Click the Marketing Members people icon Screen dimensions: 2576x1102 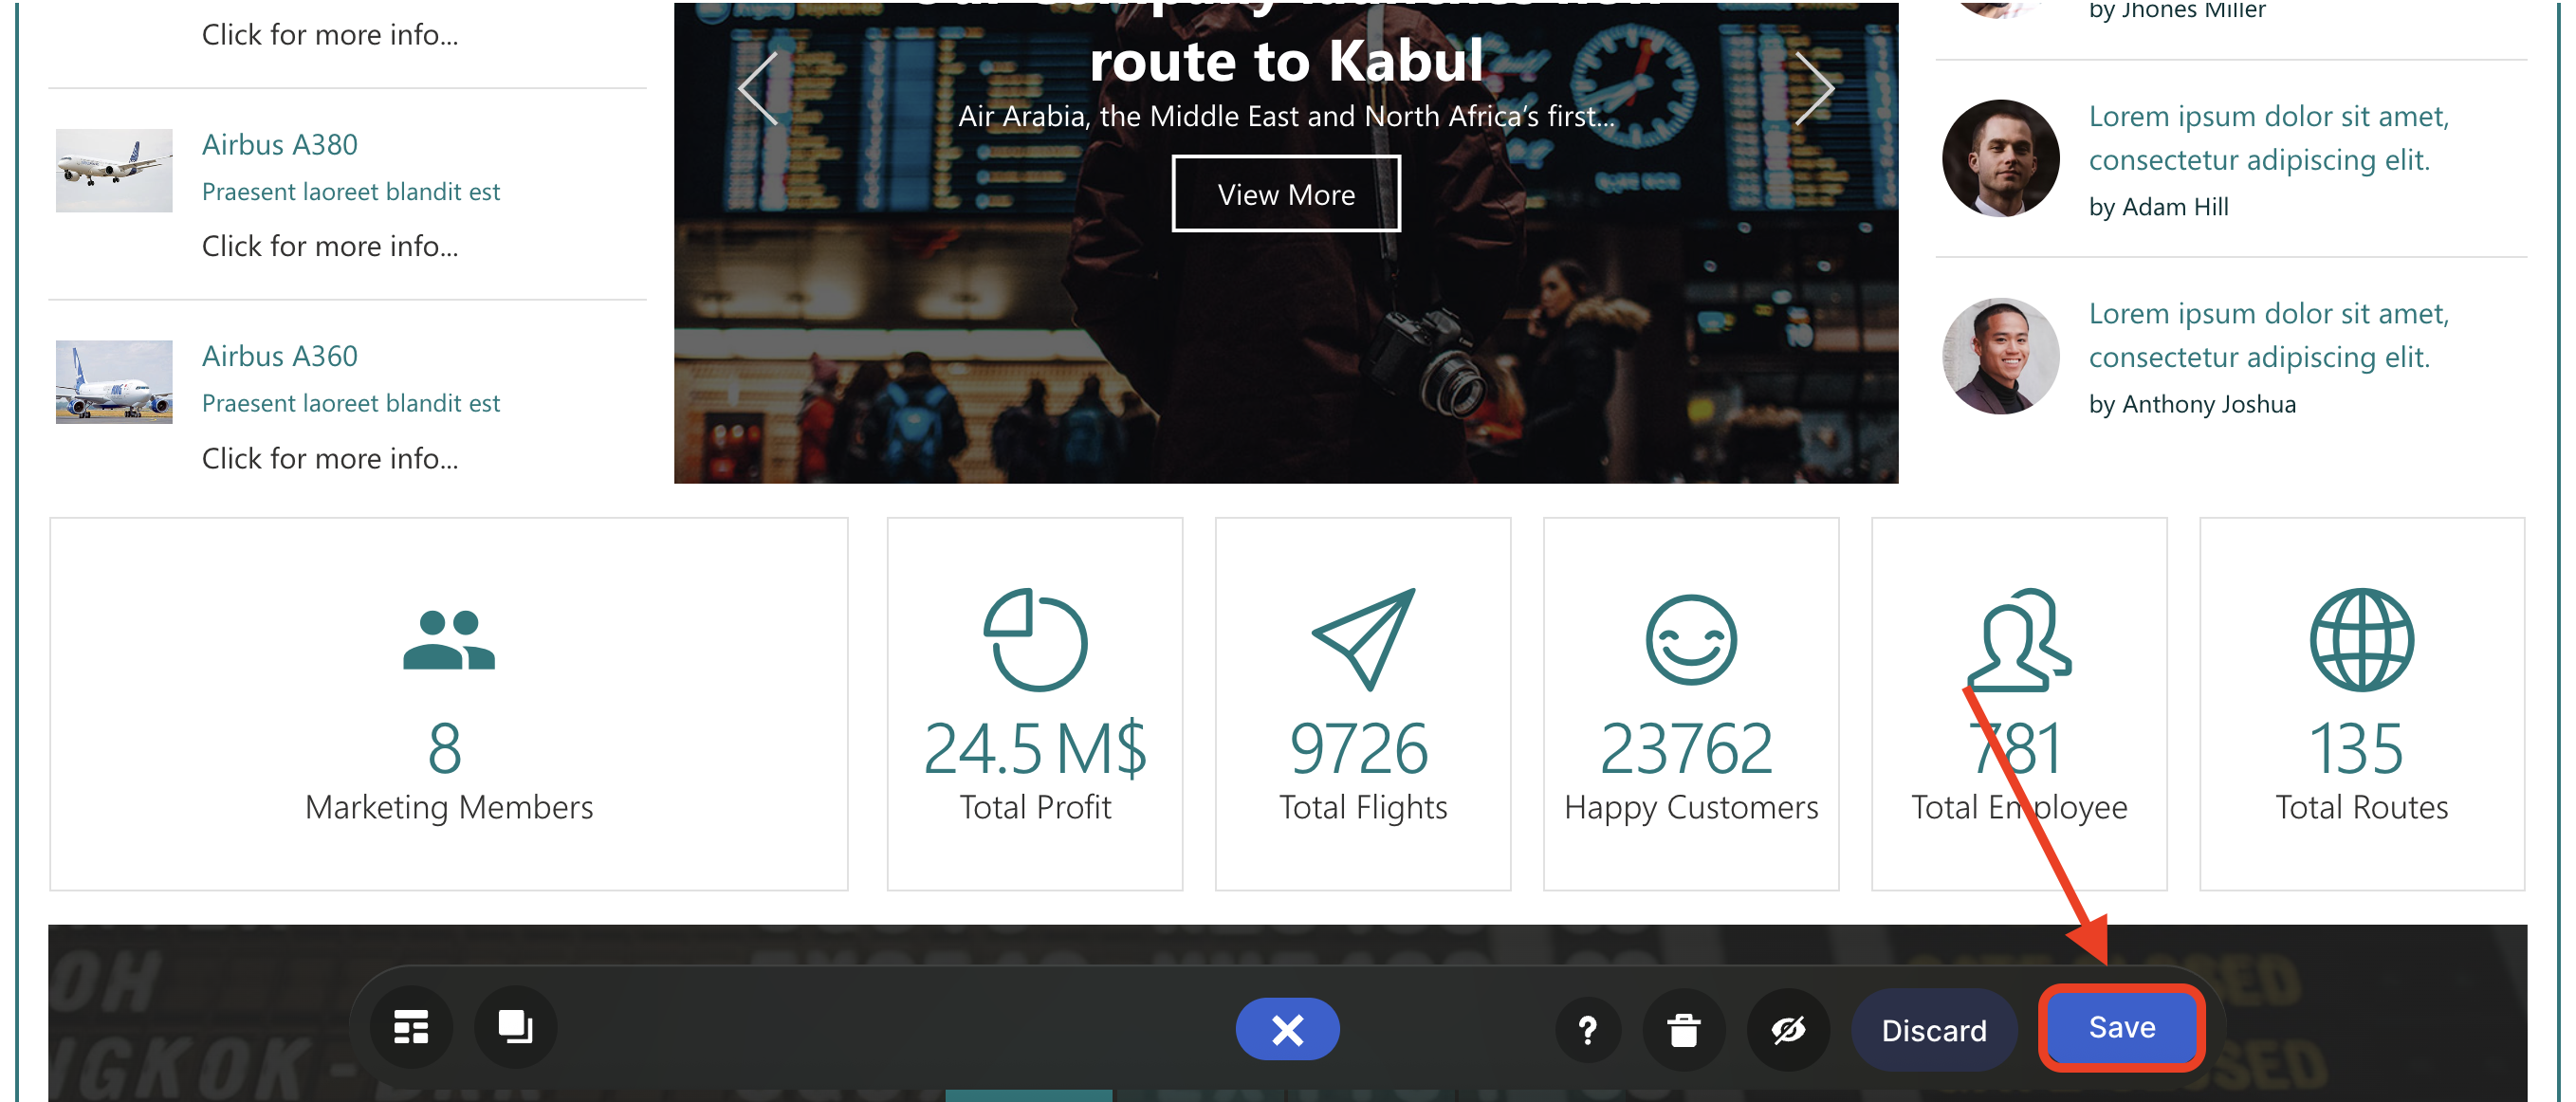(x=449, y=640)
